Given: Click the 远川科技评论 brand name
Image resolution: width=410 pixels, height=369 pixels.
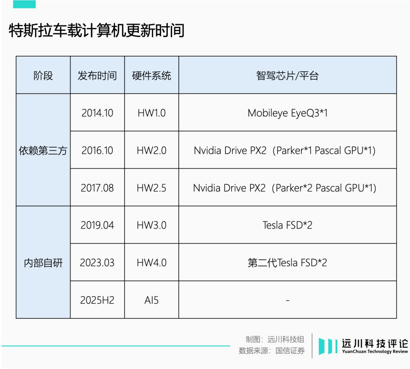Looking at the screenshot, I should [x=375, y=343].
